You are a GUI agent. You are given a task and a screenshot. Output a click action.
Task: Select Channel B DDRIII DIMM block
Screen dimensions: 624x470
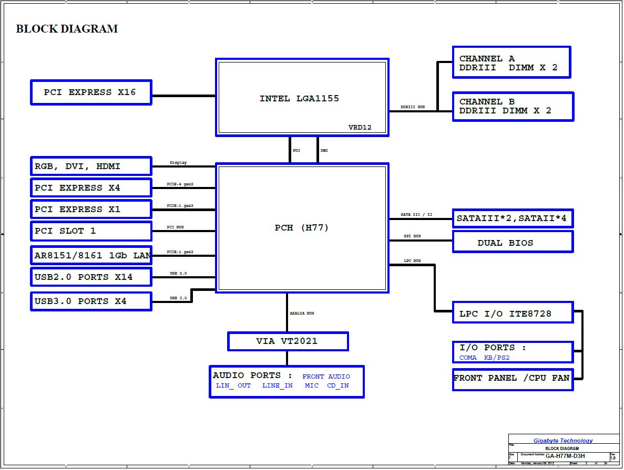point(513,107)
